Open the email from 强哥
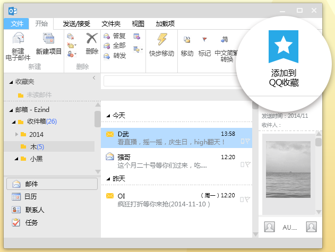 tap(176, 161)
